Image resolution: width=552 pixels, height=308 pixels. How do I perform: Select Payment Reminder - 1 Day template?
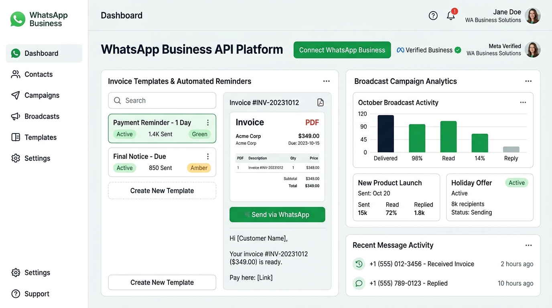(x=162, y=128)
